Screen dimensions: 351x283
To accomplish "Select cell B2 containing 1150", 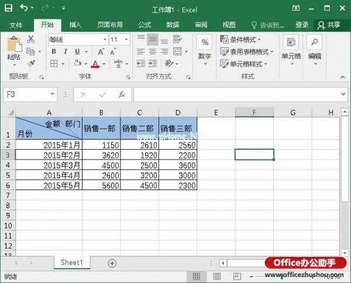I will (x=101, y=144).
